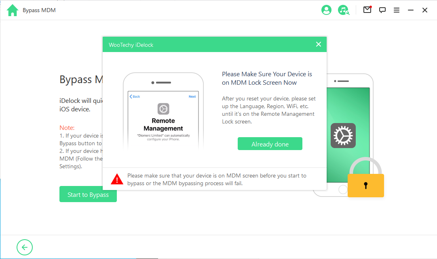This screenshot has width=437, height=259.
Task: Close the WooTechy iDelock dialog
Action: (x=319, y=44)
